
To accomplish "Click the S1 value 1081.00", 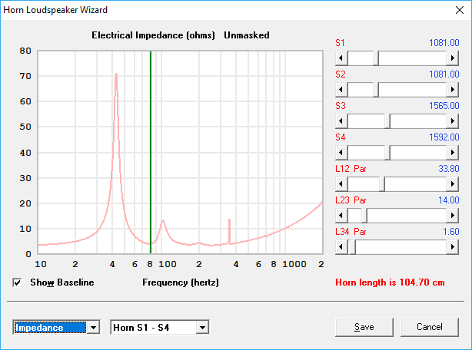I will (x=444, y=43).
